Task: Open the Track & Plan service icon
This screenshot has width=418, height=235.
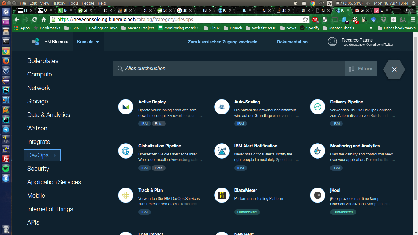Action: point(126,195)
